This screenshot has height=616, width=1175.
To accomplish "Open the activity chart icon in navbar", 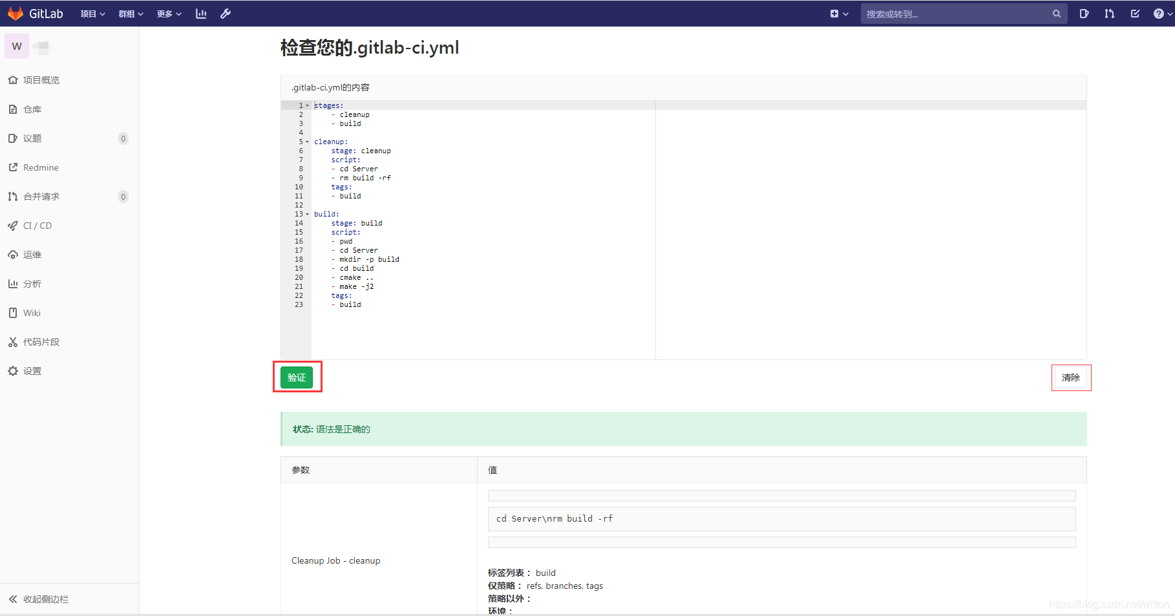I will 201,14.
